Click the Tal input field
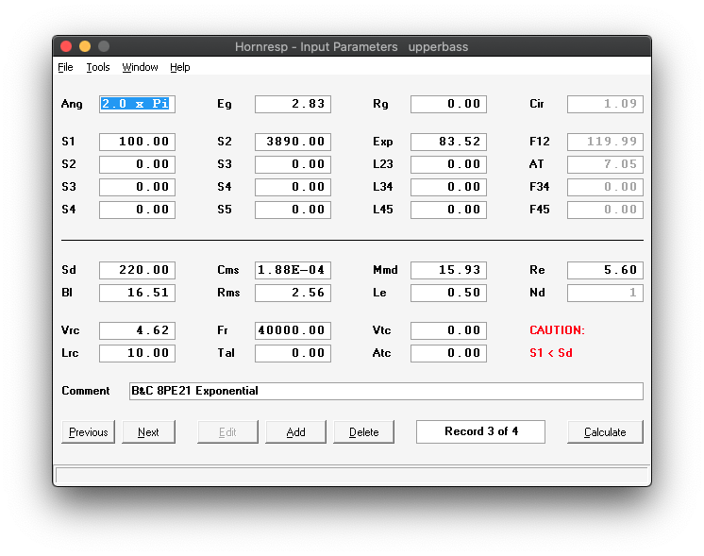Viewport: 704px width, 556px height. click(293, 353)
